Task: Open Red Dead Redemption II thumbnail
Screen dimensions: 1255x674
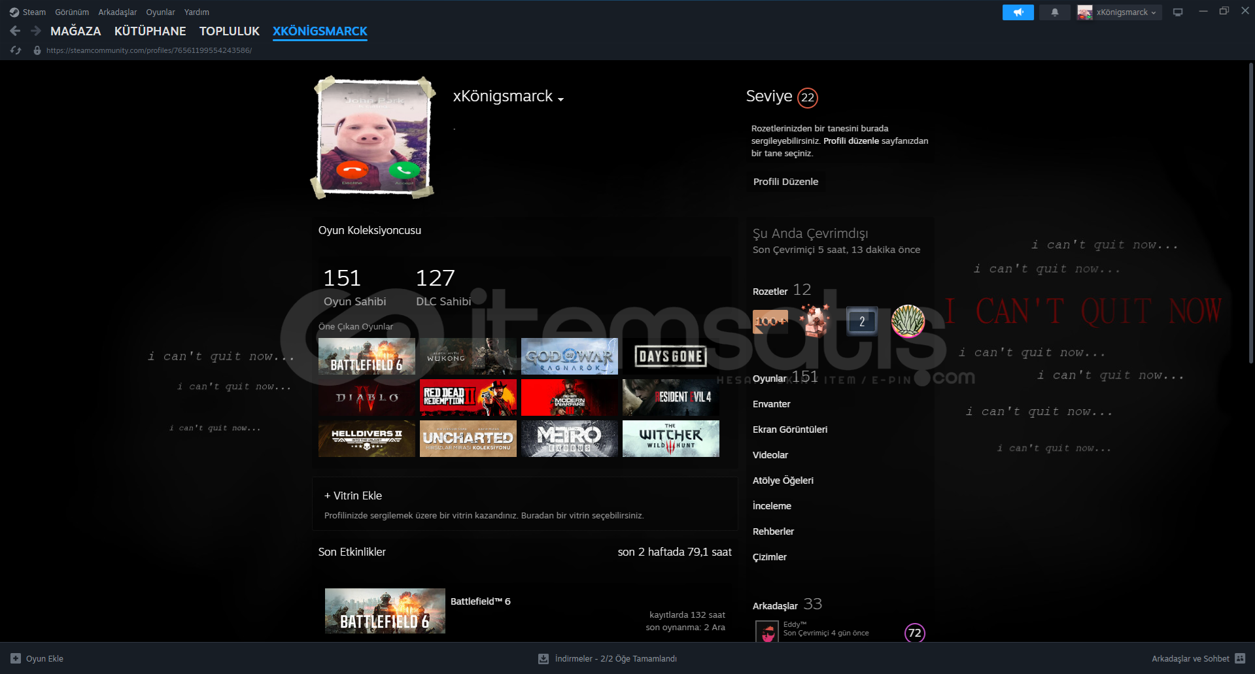Action: pyautogui.click(x=468, y=397)
